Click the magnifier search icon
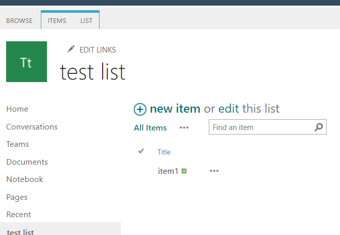 click(x=319, y=127)
